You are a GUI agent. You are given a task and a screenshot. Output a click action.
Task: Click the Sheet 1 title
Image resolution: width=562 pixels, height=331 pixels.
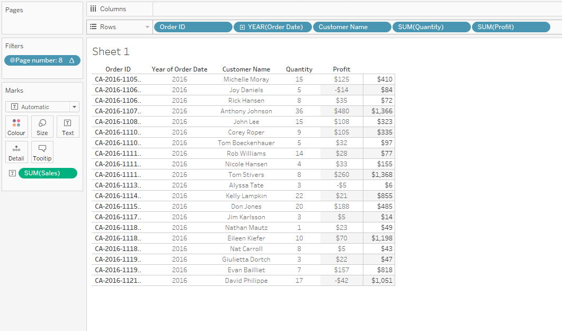pyautogui.click(x=111, y=51)
